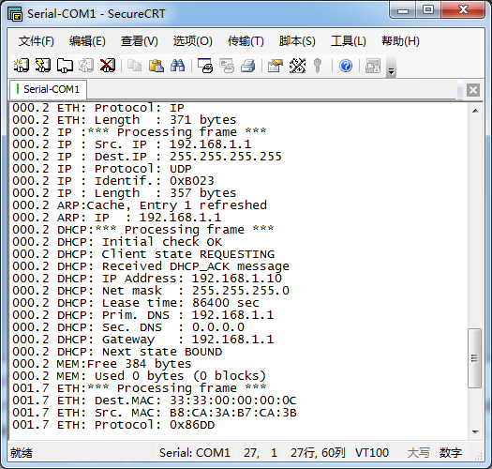Open the 脚本(S) menu

click(297, 41)
